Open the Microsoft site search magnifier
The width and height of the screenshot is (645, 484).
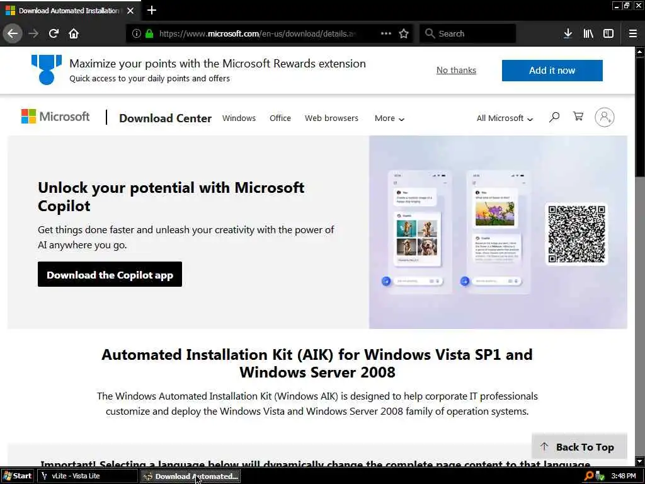[x=554, y=117]
